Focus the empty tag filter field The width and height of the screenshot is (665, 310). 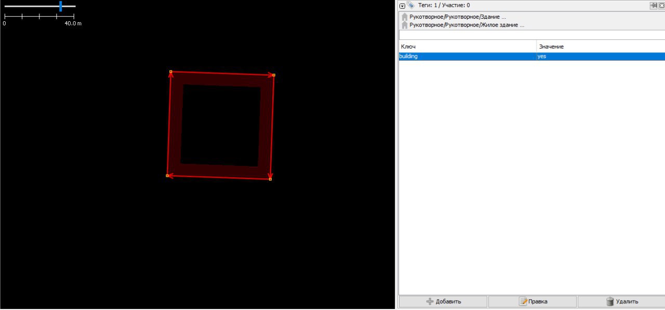click(531, 35)
